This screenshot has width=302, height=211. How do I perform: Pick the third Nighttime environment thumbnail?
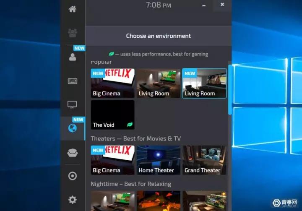tap(204, 201)
